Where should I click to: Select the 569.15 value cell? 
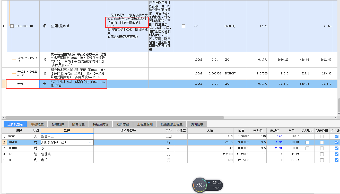click(300, 84)
